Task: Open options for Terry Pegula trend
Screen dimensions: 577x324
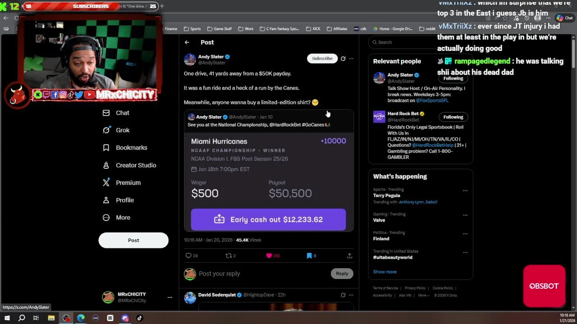Action: pyautogui.click(x=465, y=191)
